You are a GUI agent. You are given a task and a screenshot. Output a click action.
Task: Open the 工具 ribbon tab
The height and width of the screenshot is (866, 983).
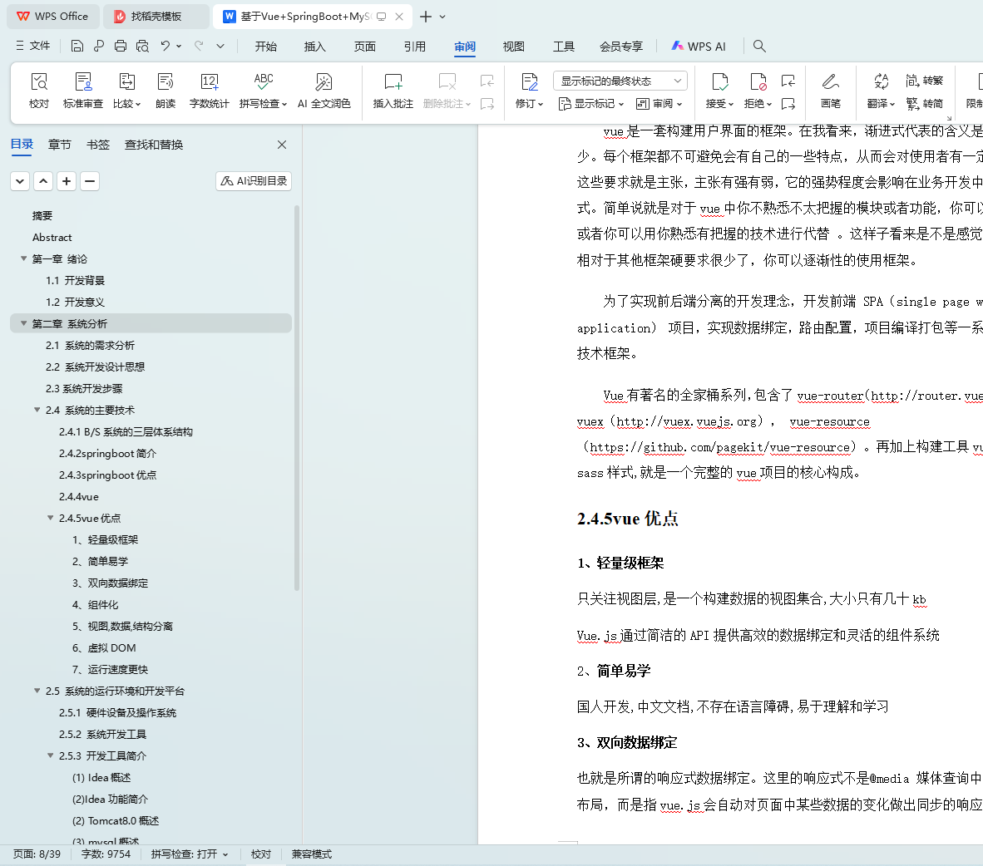(x=564, y=47)
